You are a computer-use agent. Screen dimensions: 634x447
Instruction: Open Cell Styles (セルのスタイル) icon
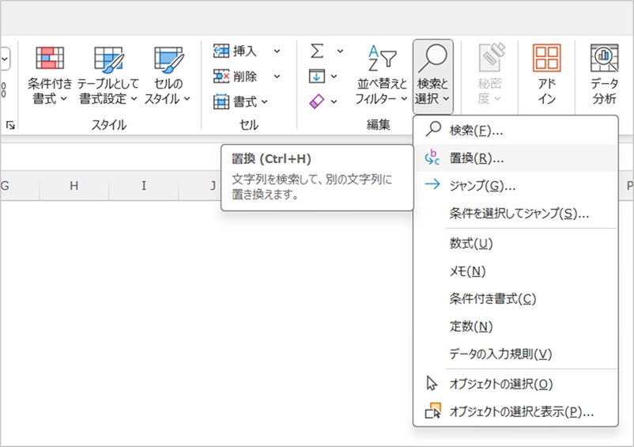pos(168,59)
